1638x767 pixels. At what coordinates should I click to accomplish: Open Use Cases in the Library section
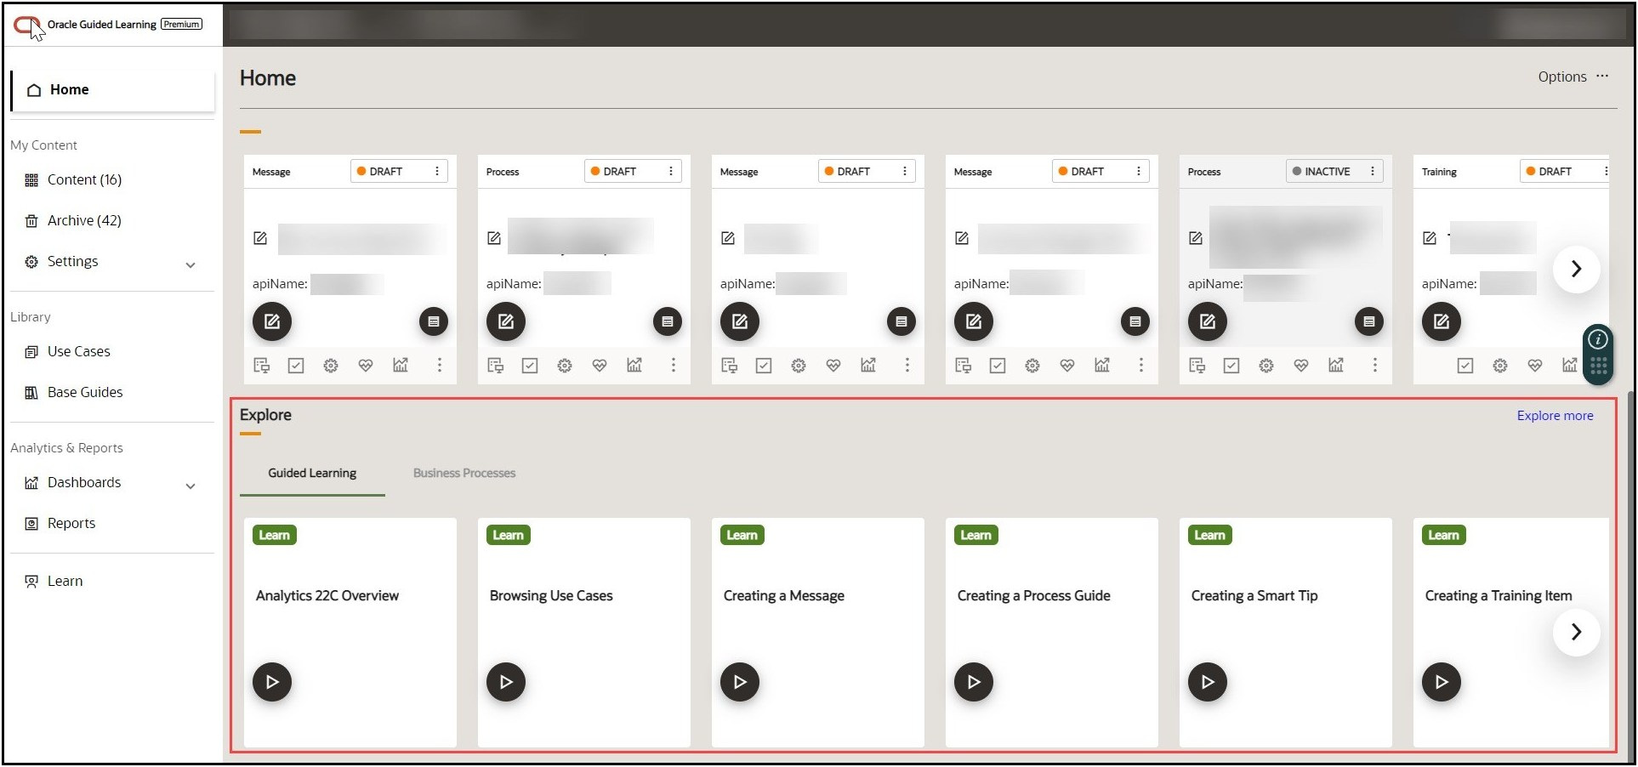(78, 351)
